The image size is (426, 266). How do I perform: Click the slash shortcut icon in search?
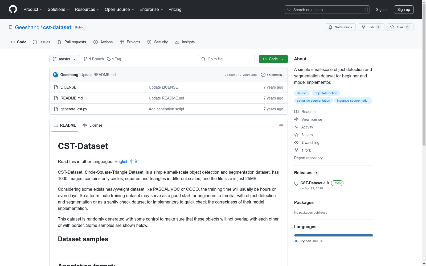365,10
